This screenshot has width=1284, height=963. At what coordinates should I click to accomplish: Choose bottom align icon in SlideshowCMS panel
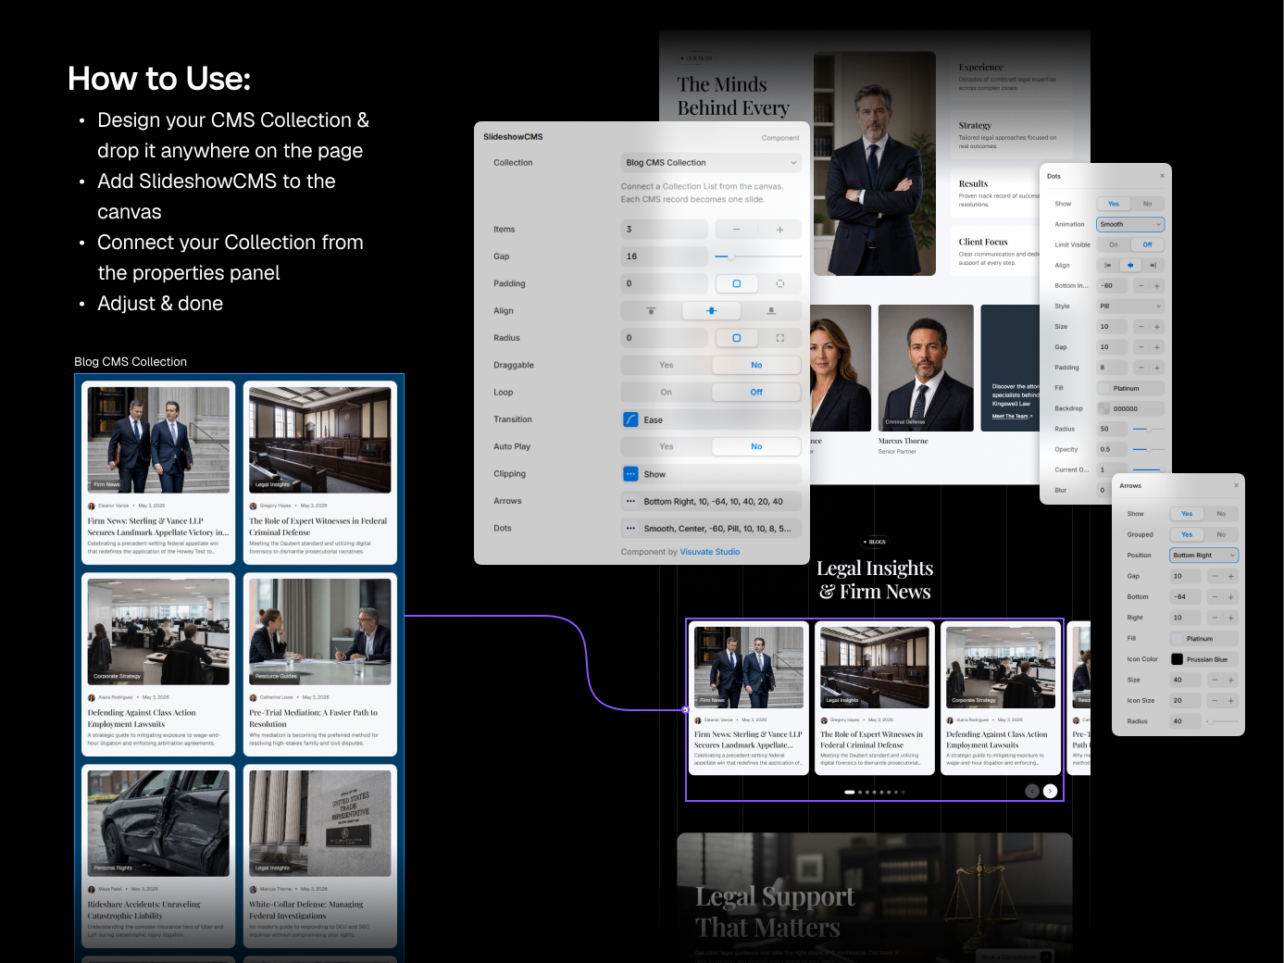click(771, 311)
